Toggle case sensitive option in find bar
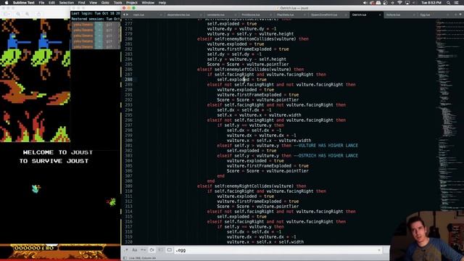This screenshot has width=464, height=261. [x=135, y=250]
